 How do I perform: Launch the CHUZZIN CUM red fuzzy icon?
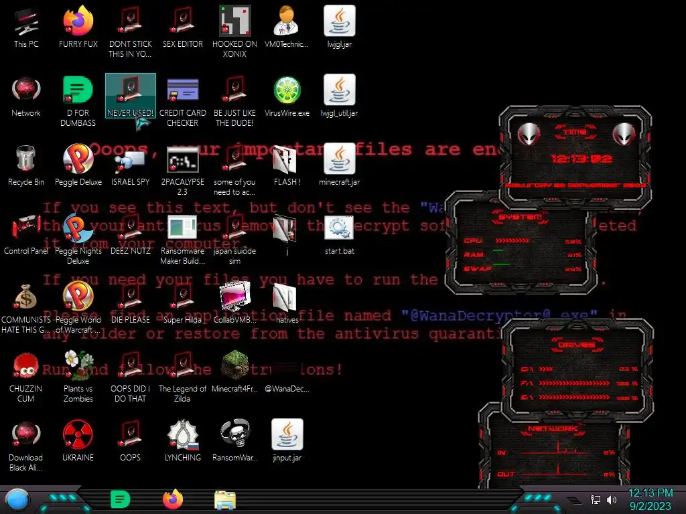pyautogui.click(x=26, y=377)
